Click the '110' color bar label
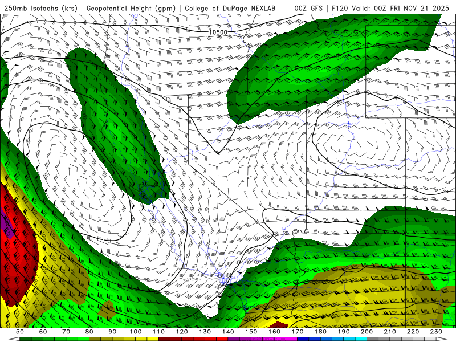The height and width of the screenshot is (342, 456). tap(159, 332)
